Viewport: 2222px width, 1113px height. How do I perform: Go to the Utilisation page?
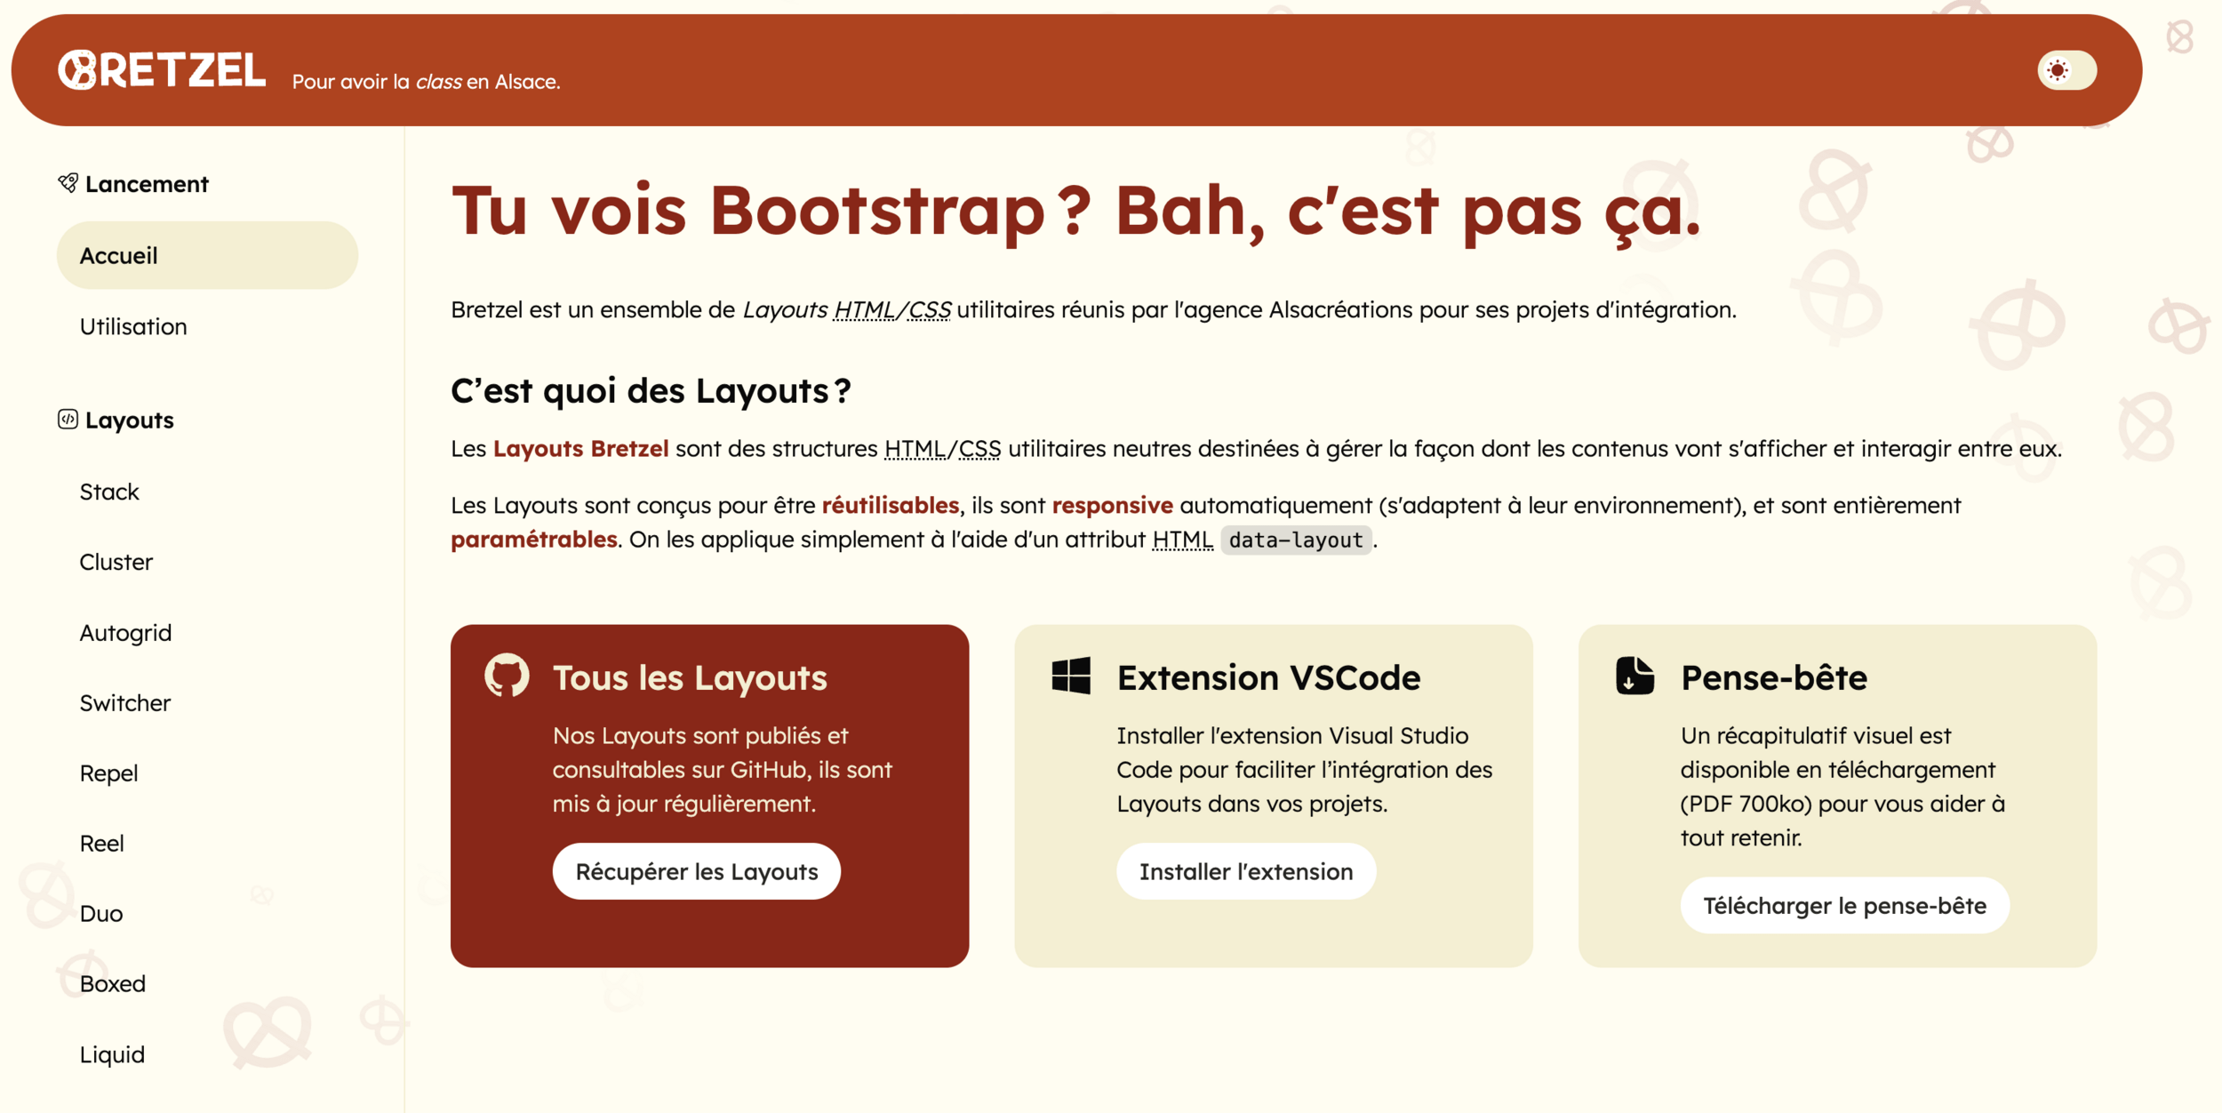[133, 327]
